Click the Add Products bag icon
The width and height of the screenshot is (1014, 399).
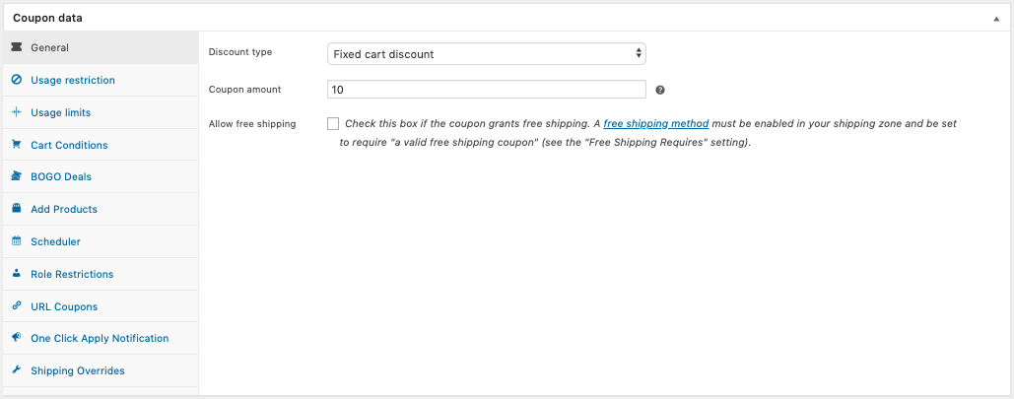17,209
